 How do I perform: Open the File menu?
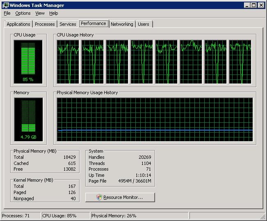pos(7,13)
